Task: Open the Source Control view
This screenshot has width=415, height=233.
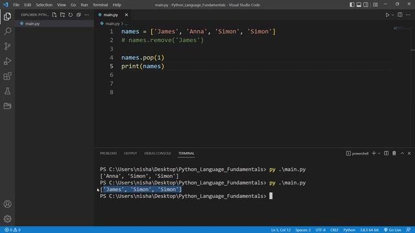Action: [7, 46]
